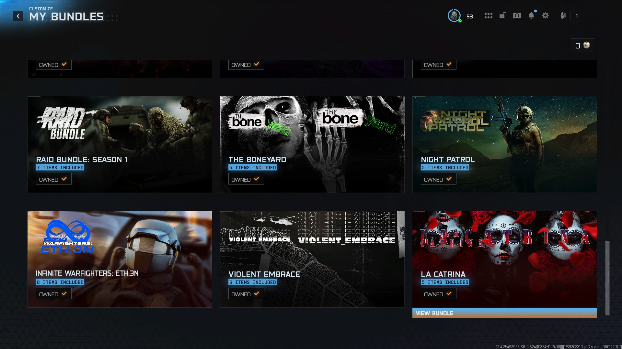Select the La Catrina bundle tile

click(x=504, y=259)
